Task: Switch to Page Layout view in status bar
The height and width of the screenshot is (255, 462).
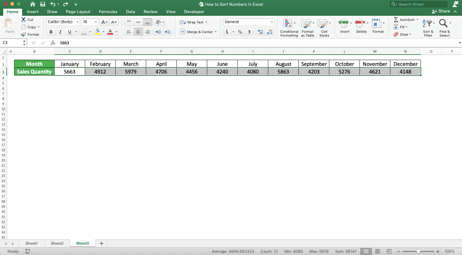Action: click(378, 251)
